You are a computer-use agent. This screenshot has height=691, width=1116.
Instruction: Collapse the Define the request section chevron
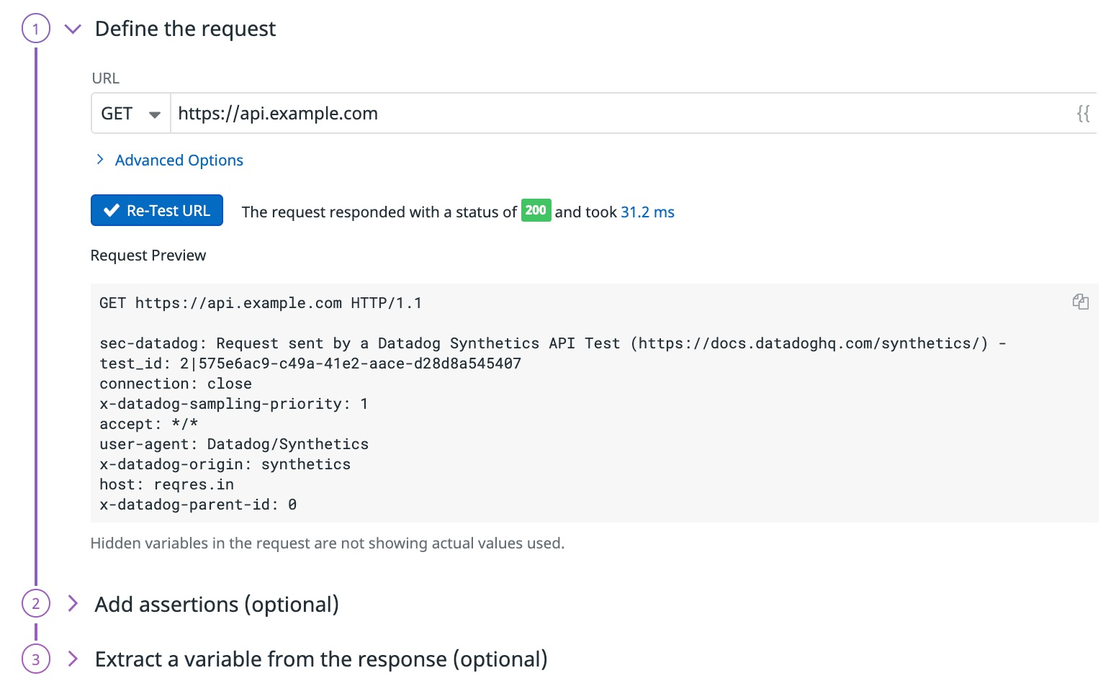(x=73, y=29)
